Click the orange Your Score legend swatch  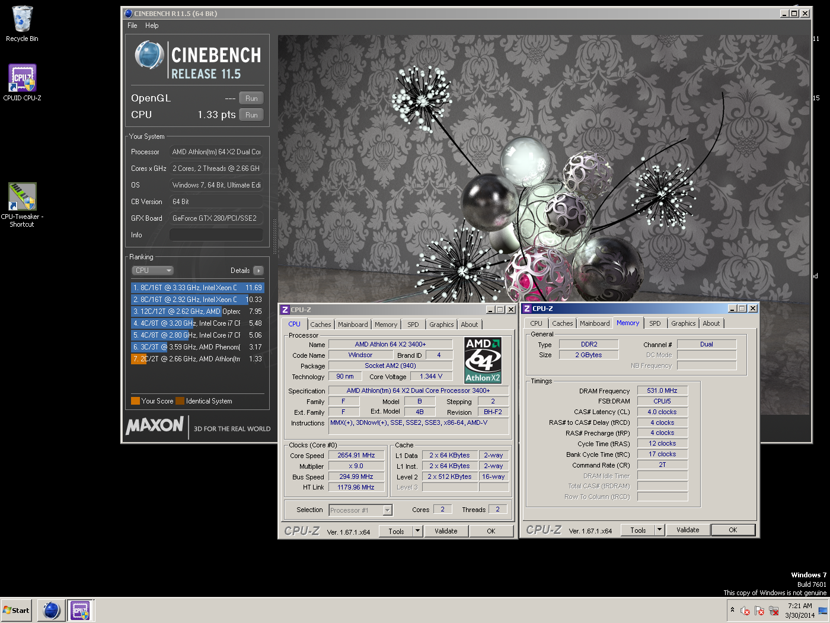[135, 401]
